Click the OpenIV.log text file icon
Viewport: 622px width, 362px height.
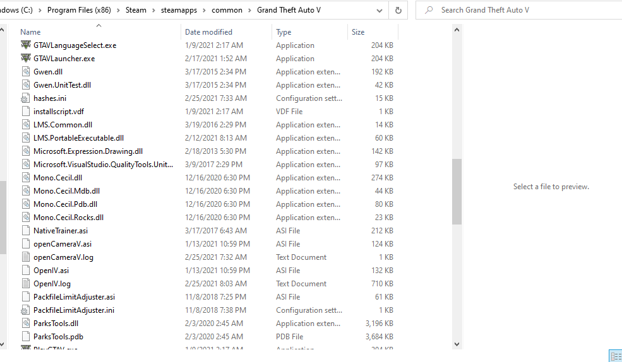pyautogui.click(x=26, y=284)
